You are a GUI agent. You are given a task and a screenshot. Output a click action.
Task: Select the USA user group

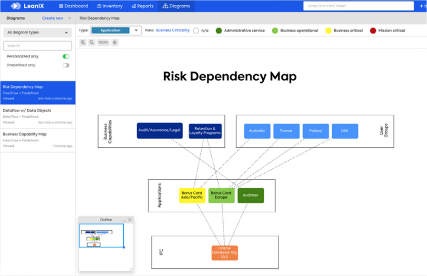pos(345,131)
